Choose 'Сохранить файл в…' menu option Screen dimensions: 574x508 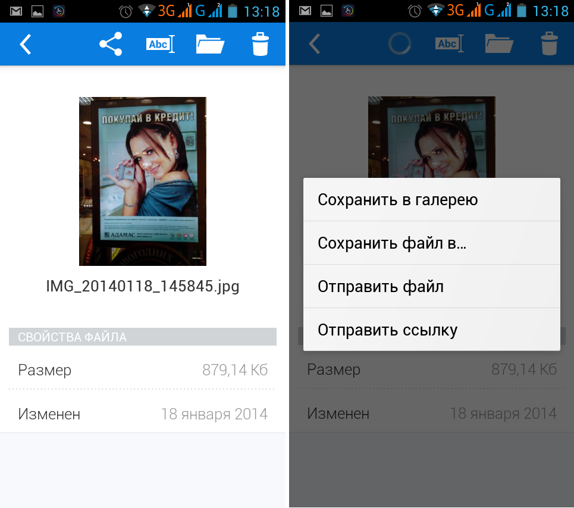tap(432, 243)
